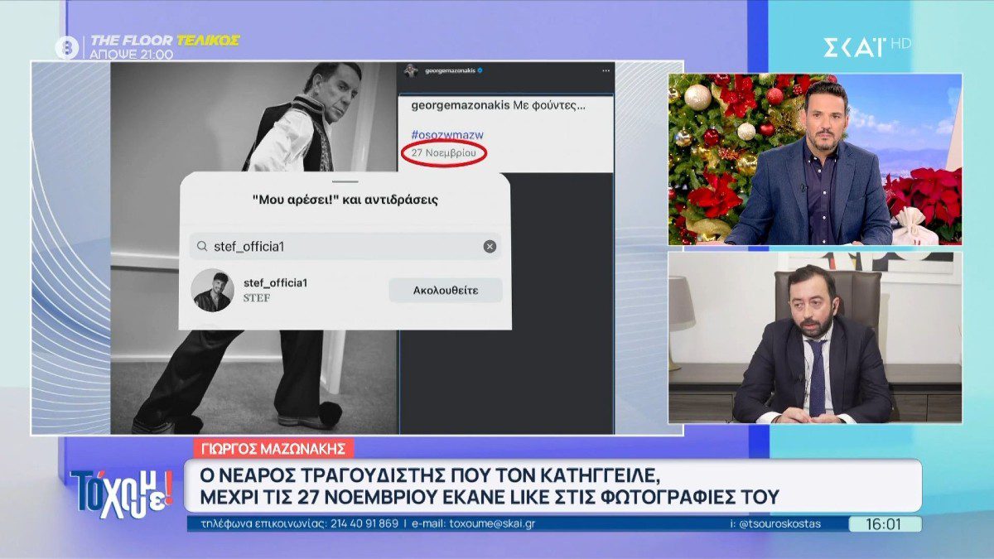The height and width of the screenshot is (559, 994).
Task: Click the blue verified badge beside georgemazonakis
Action: coord(480,70)
